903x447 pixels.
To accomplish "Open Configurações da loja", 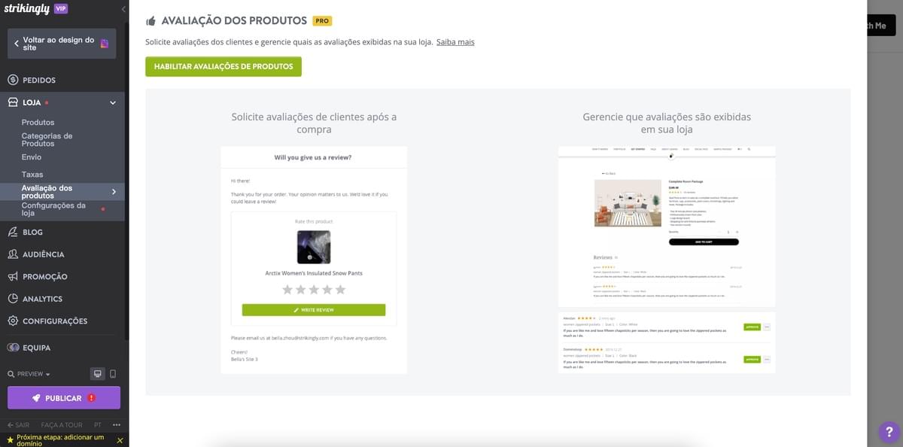I will [x=53, y=209].
